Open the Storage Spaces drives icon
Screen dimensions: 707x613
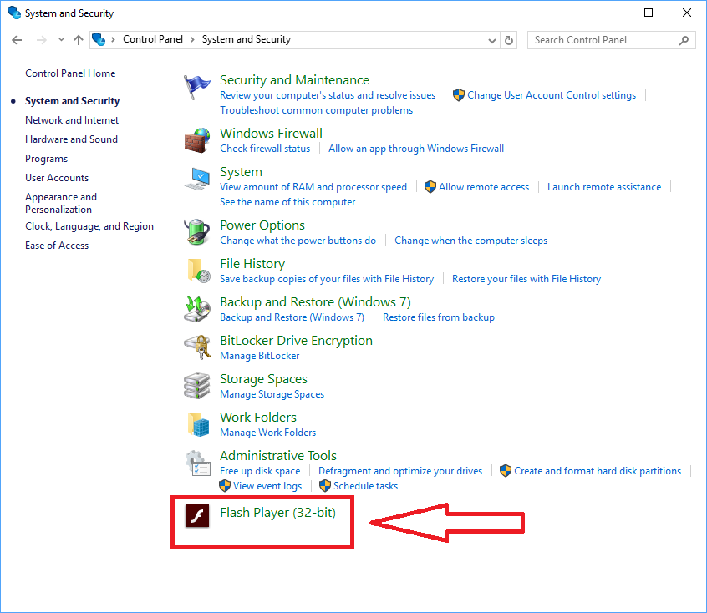pyautogui.click(x=197, y=386)
